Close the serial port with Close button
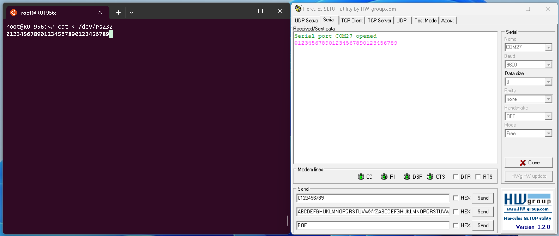 click(528, 162)
